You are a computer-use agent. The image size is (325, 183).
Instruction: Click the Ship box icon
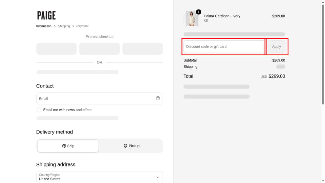pyautogui.click(x=64, y=146)
